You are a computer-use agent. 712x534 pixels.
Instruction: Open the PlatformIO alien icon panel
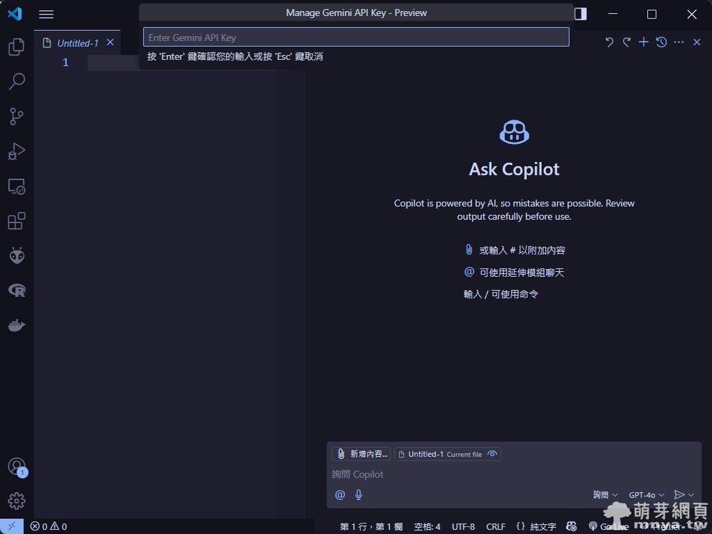pos(17,256)
